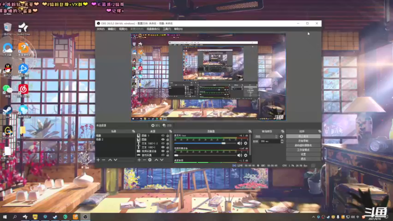Viewport: 393px width, 221px height.
Task: Open the microphone/Aux channel settings gear
Action: (246, 143)
